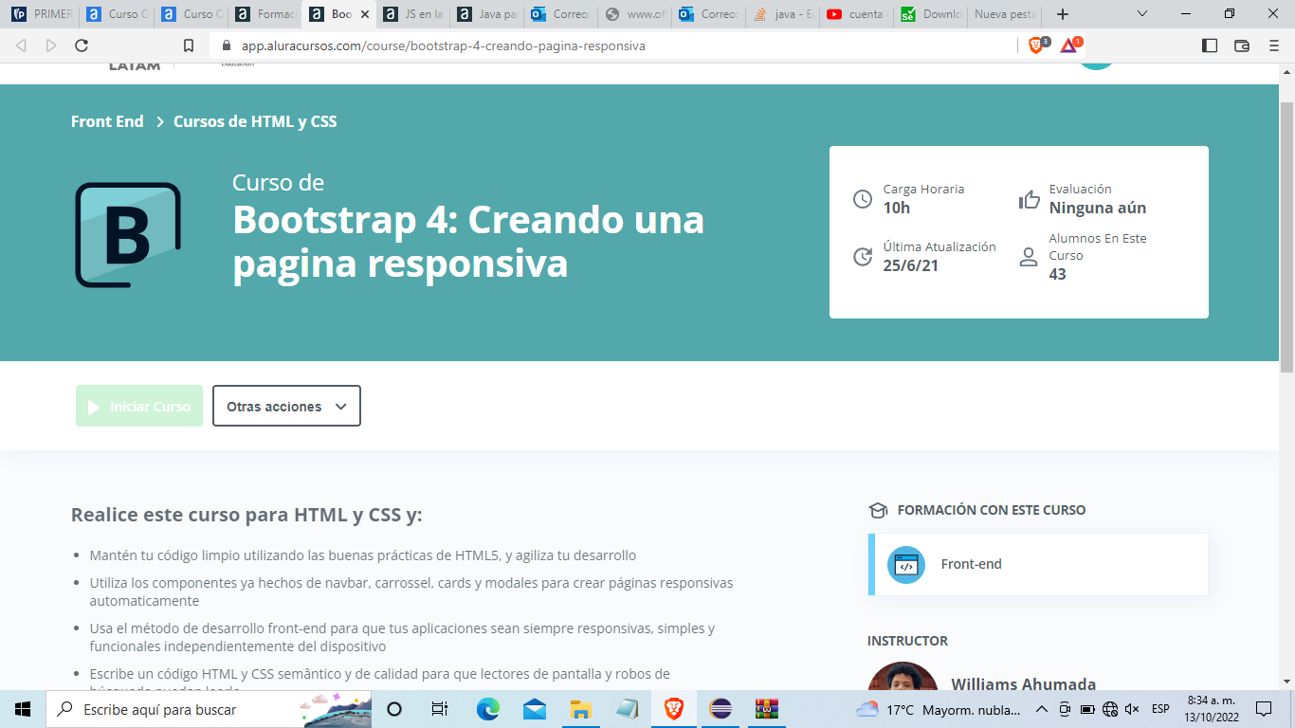Click the site lock icon

[227, 45]
